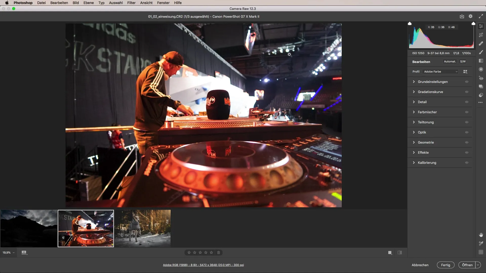
Task: Select the Graduated filter tool
Action: pos(481,61)
